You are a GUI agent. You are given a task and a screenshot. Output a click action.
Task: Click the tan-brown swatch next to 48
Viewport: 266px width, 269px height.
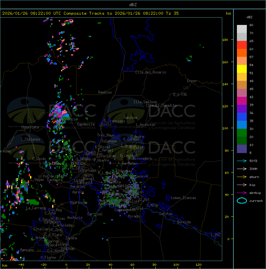242,85
